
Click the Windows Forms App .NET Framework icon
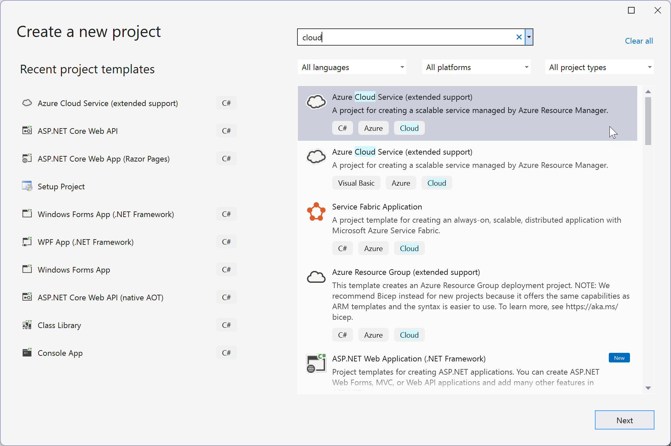[x=27, y=214]
